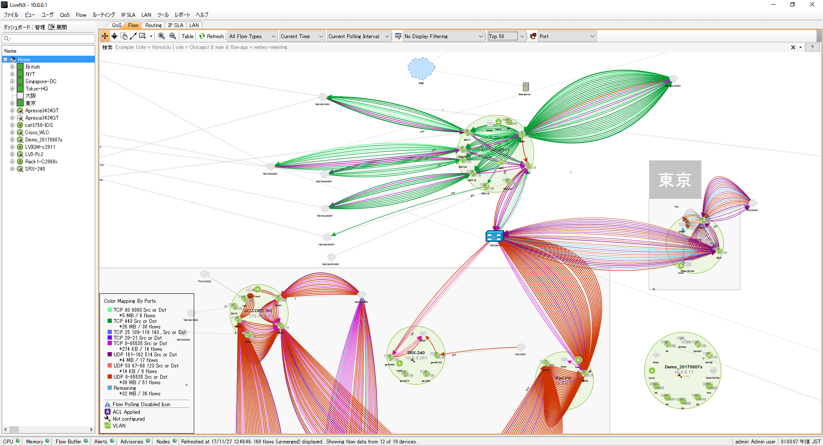Switch to the IP SLA tab
This screenshot has height=446, width=823.
coord(176,25)
